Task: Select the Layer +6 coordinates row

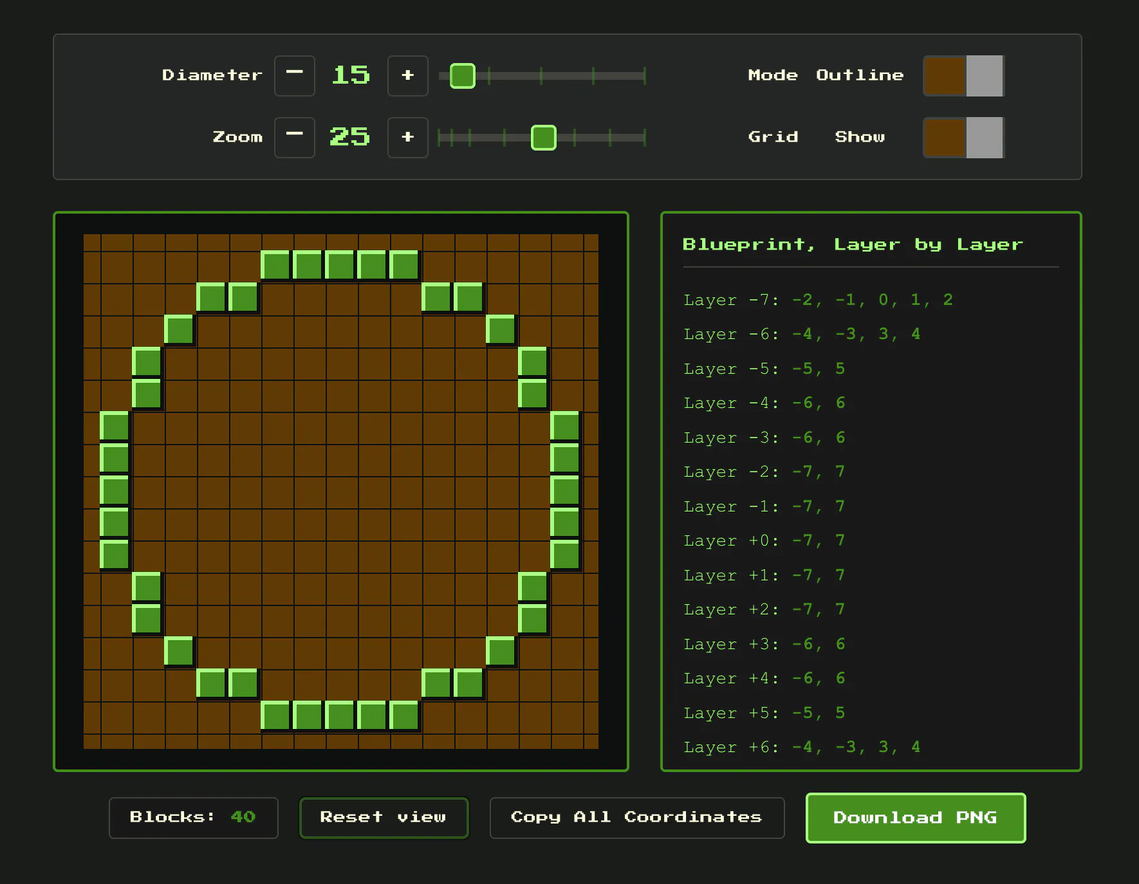Action: (871, 748)
